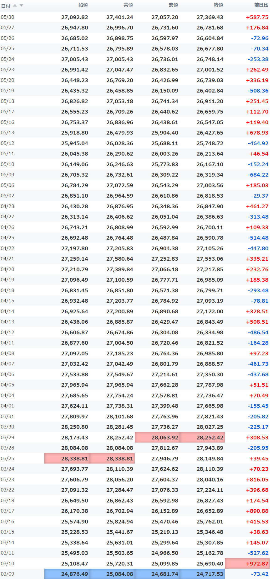This screenshot has height=579, width=270.
Task: Select the date cell 03/31
Action: coord(8,417)
